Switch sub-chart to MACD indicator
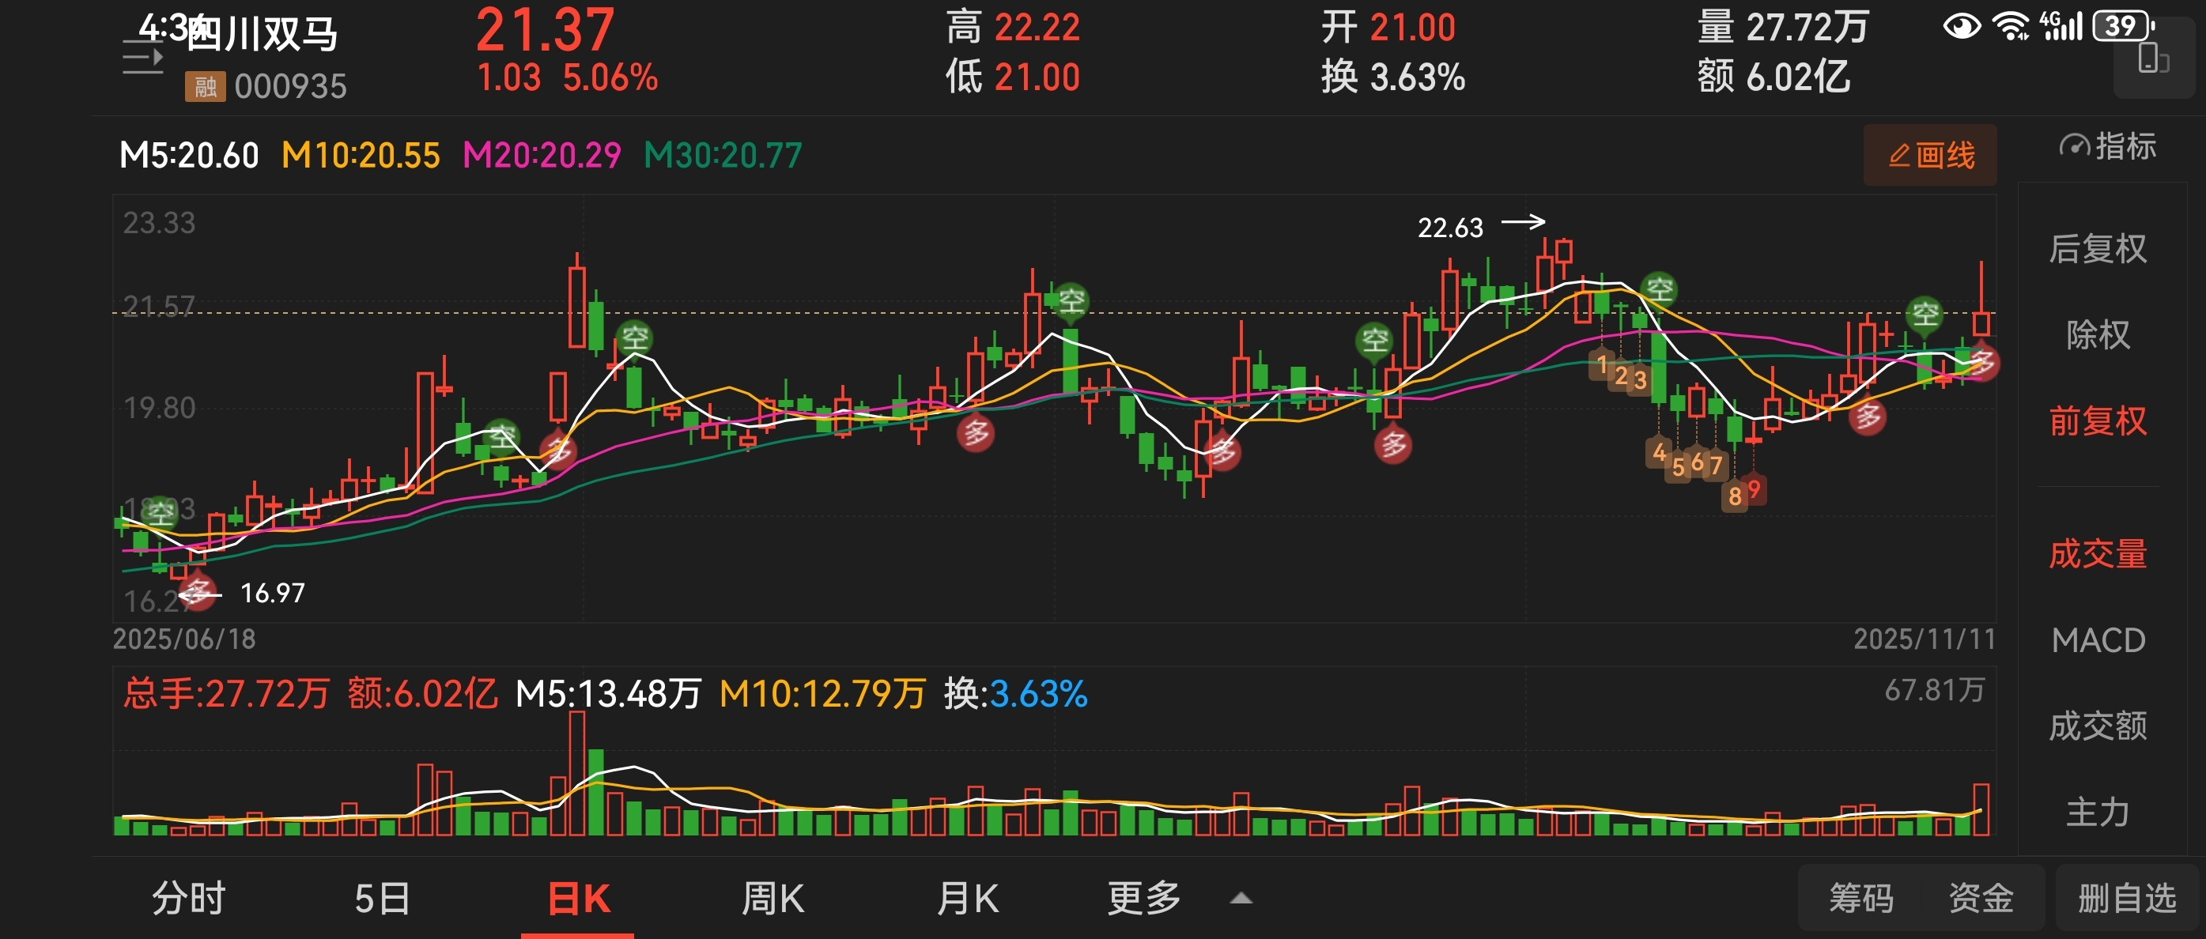Image resolution: width=2206 pixels, height=939 pixels. pyautogui.click(x=2097, y=640)
